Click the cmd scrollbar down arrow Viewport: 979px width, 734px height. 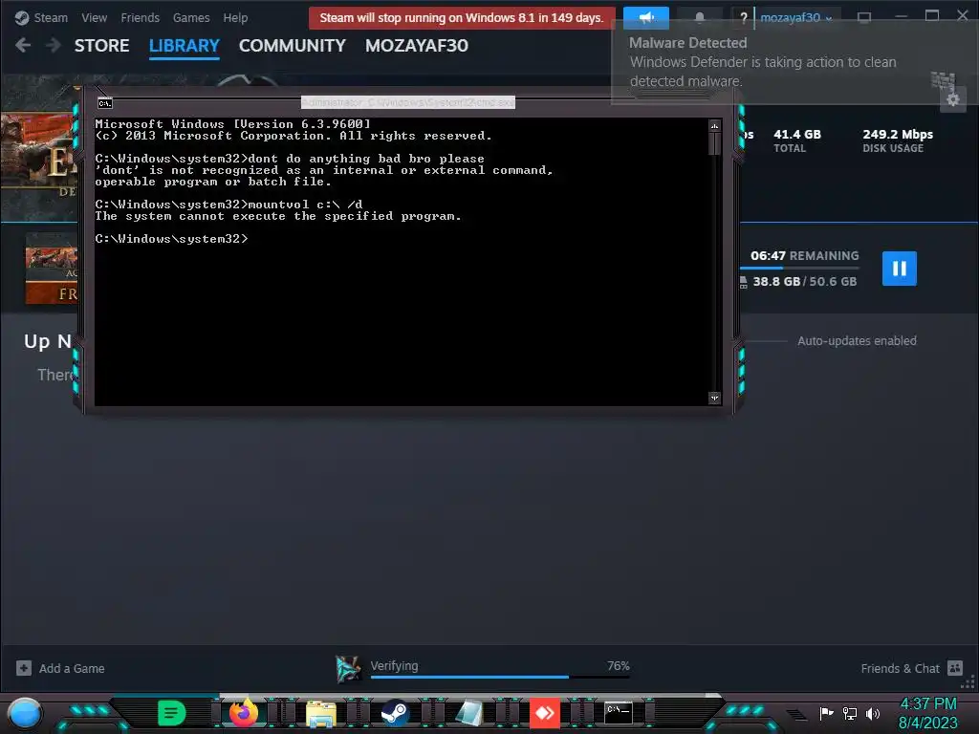point(715,398)
